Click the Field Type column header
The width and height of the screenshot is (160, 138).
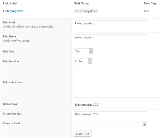(x=150, y=4)
